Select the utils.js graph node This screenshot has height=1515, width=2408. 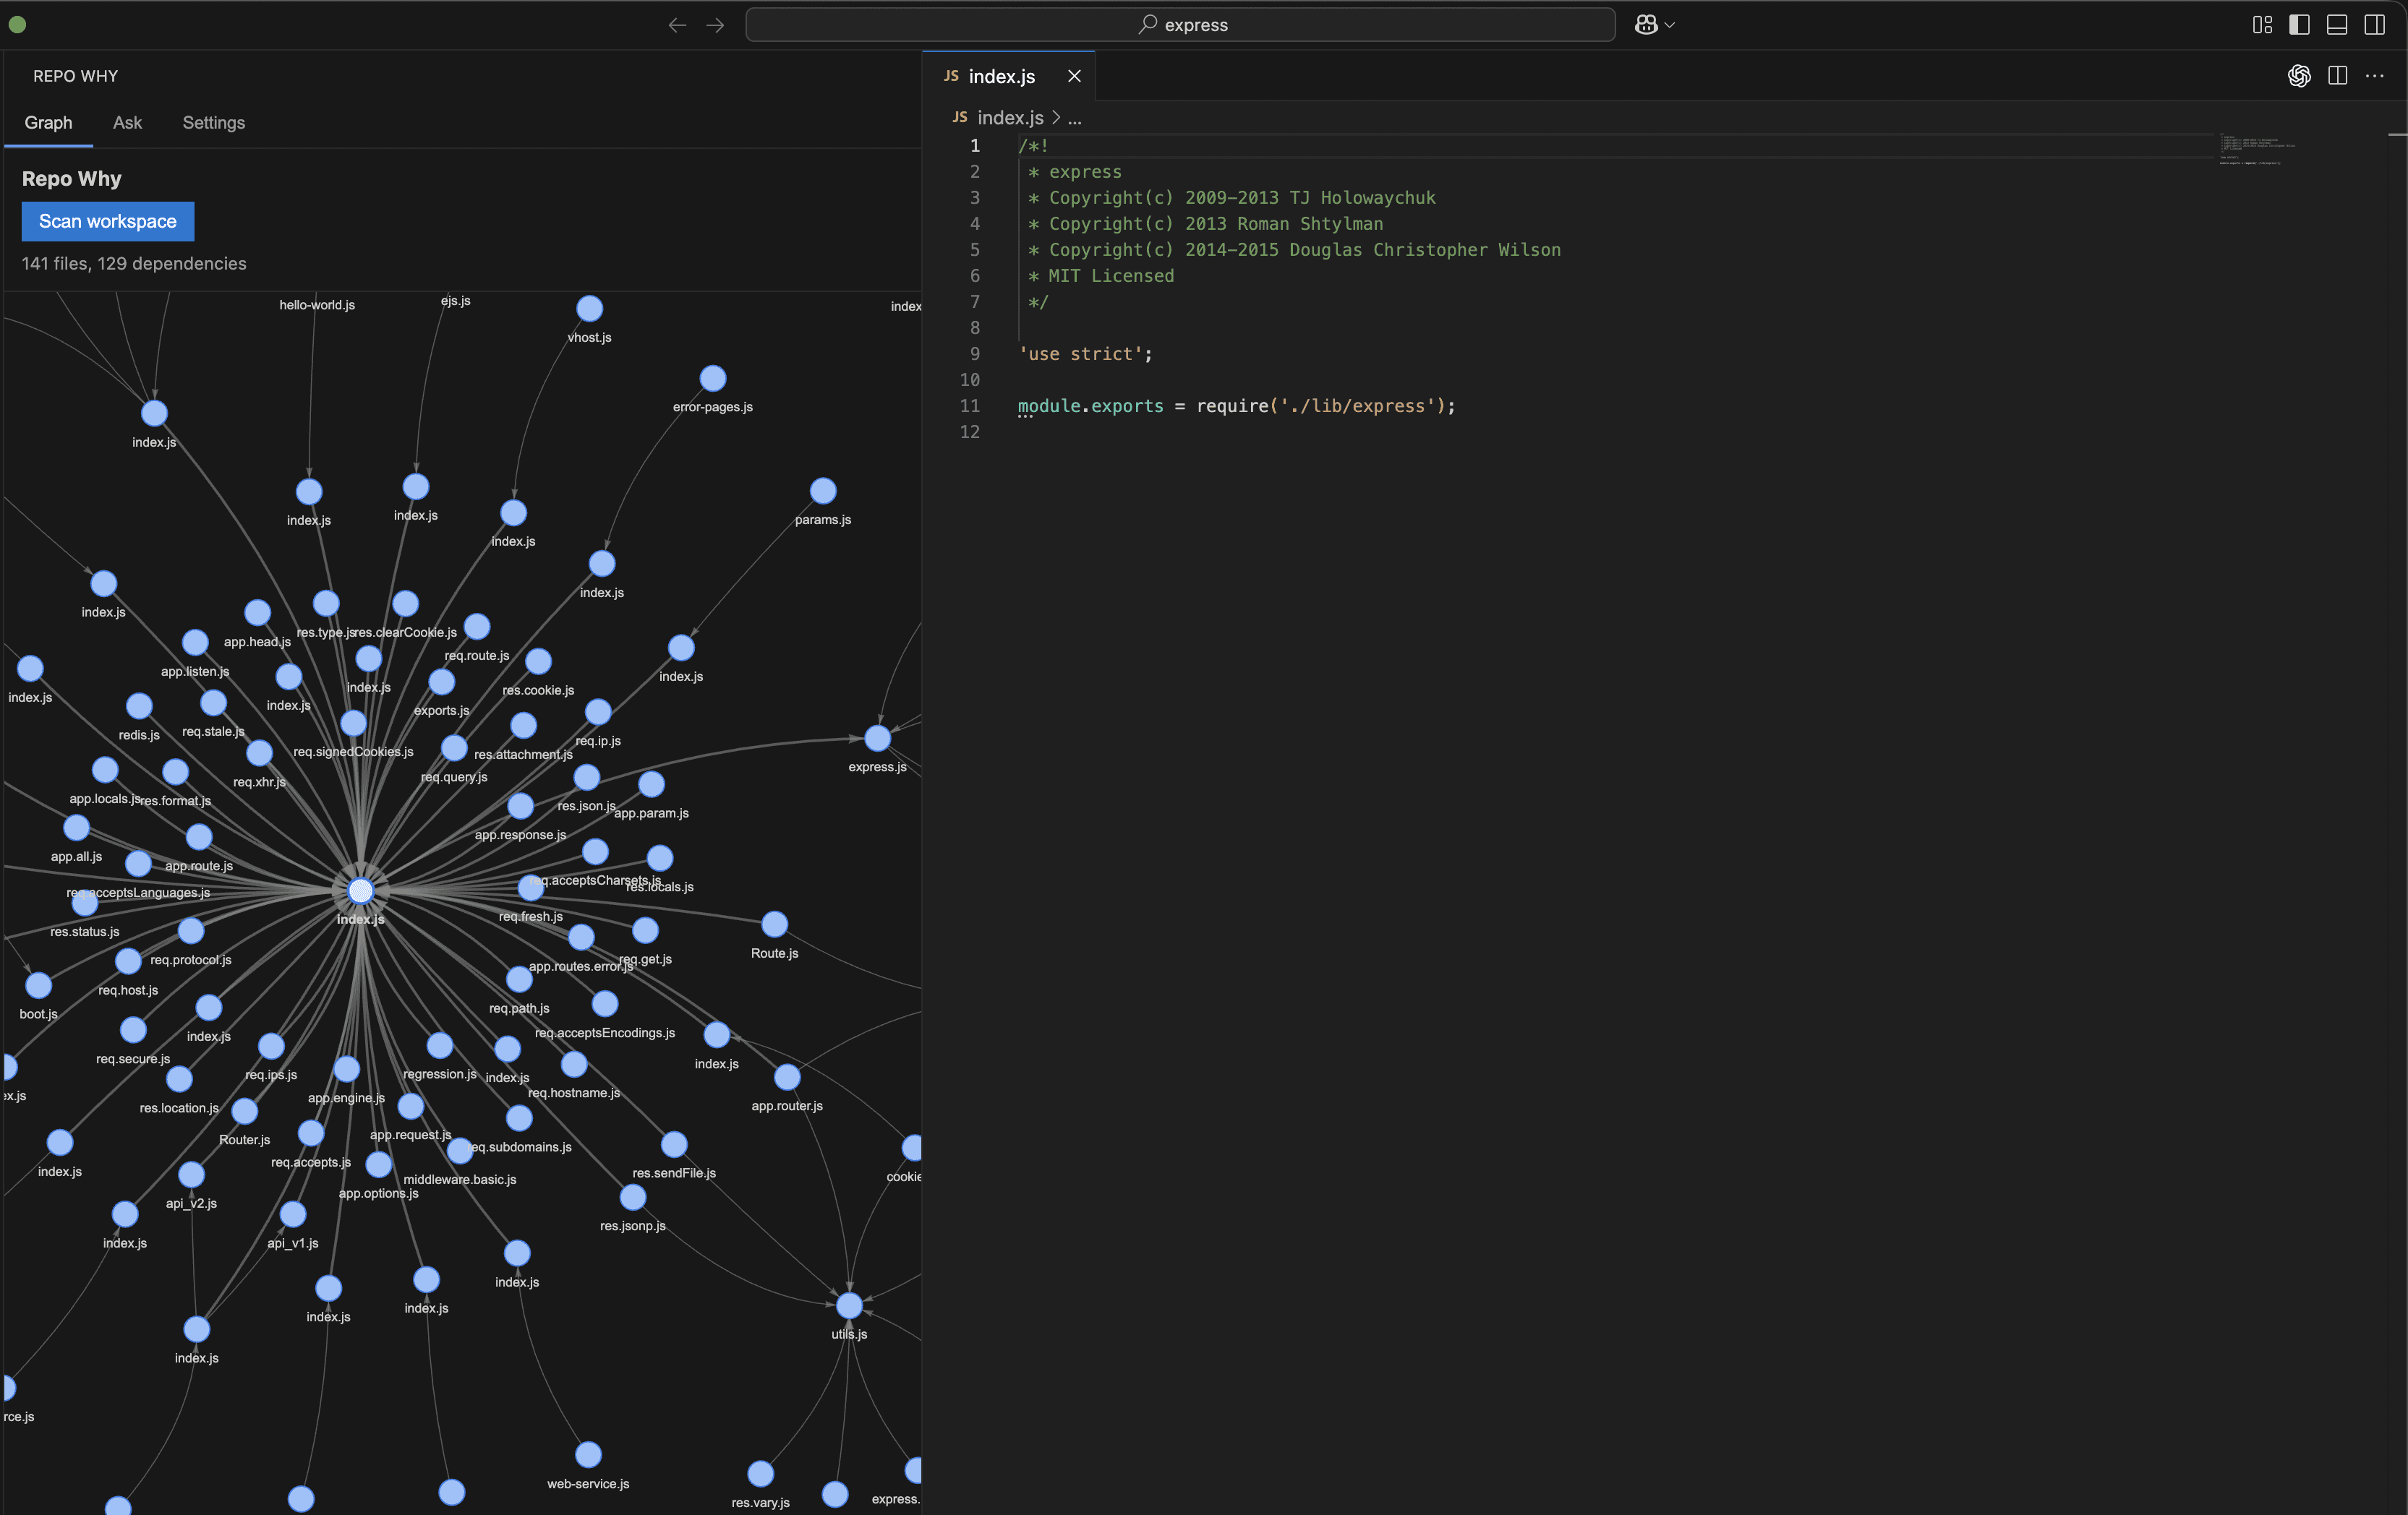[849, 1305]
